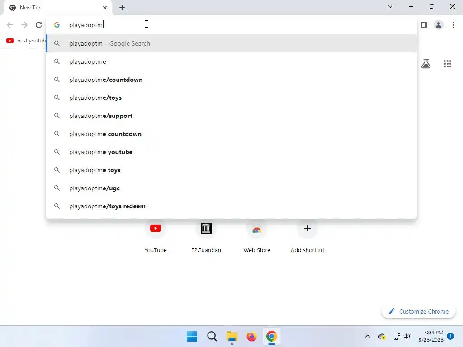Click search icon beside 'playadoptme/ugc'
463x347 pixels.
coord(57,188)
